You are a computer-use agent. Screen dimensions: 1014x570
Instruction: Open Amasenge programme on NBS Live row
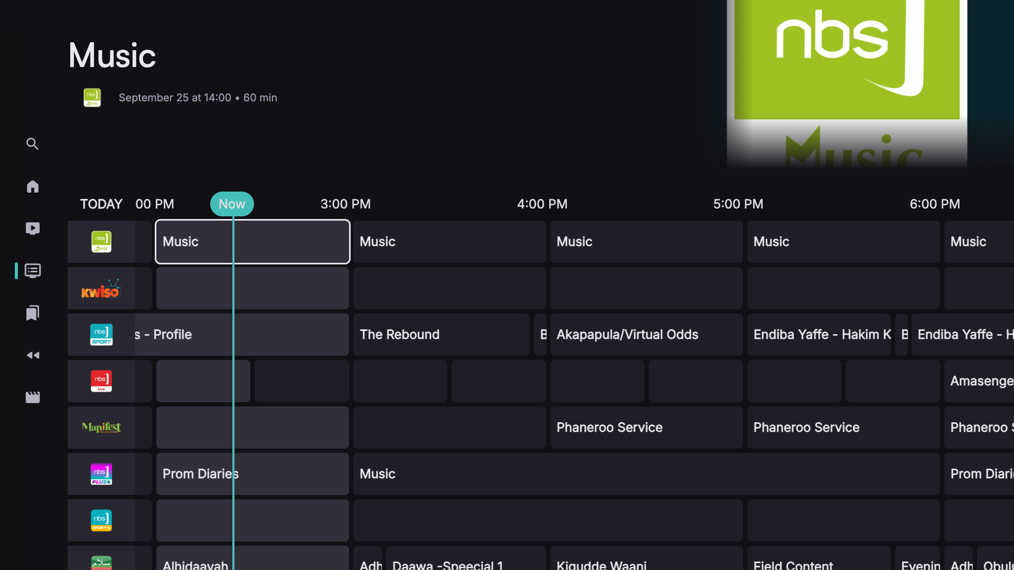(x=979, y=381)
